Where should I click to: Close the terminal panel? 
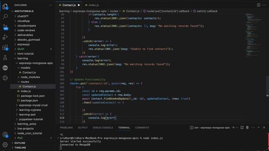(264, 128)
